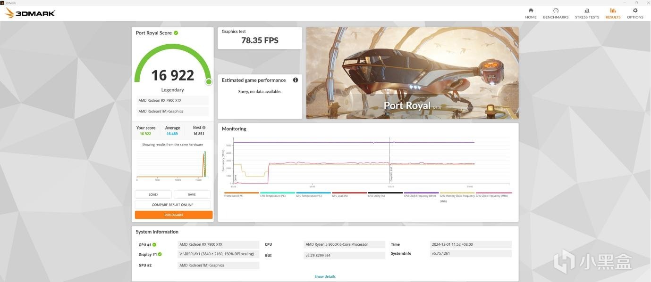Click the 78.35 FPS graphics test value
This screenshot has height=282, width=651.
point(260,40)
